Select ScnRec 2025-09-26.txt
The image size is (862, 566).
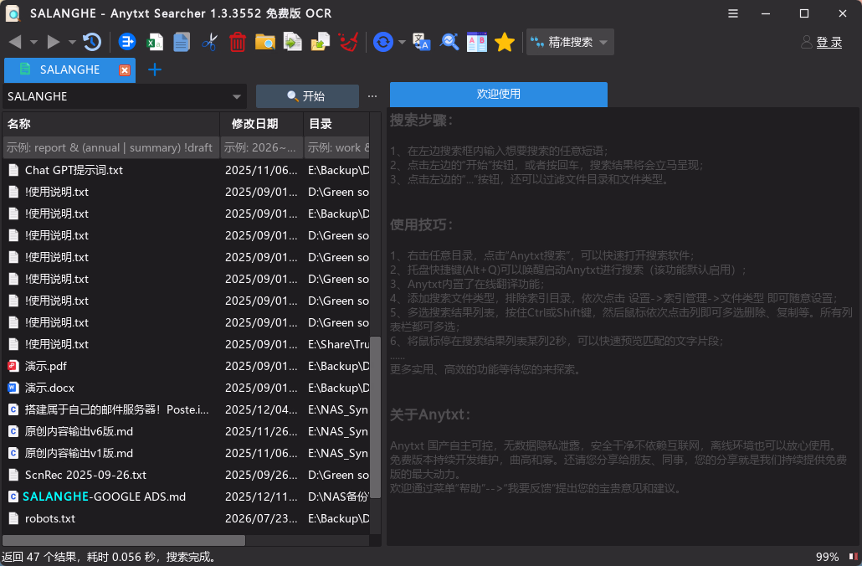[x=187, y=475]
